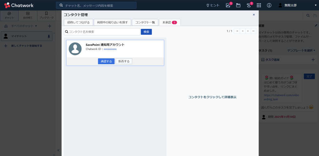Open the apps grid icon

[259, 5]
